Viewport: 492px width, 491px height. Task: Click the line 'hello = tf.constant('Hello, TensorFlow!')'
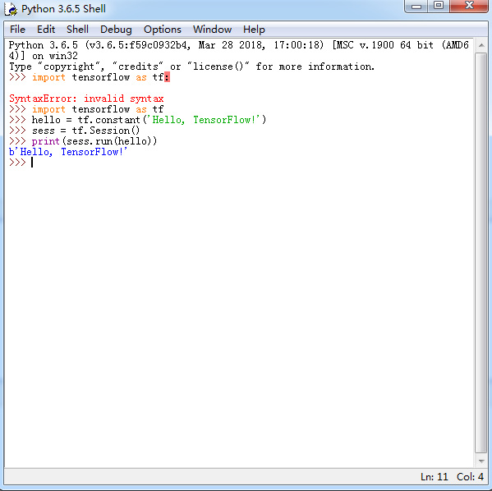click(x=149, y=120)
